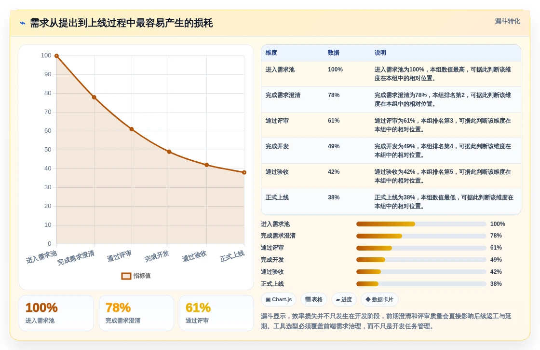The image size is (540, 350).
Task: Click the chart point at 完成开发 (49)
Action: pos(169,152)
